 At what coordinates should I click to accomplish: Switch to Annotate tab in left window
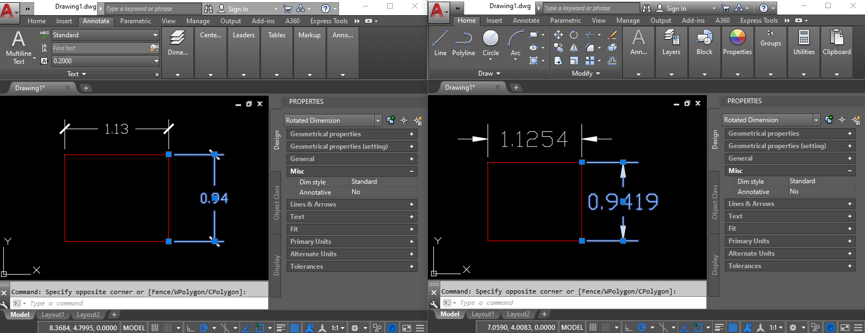click(96, 21)
